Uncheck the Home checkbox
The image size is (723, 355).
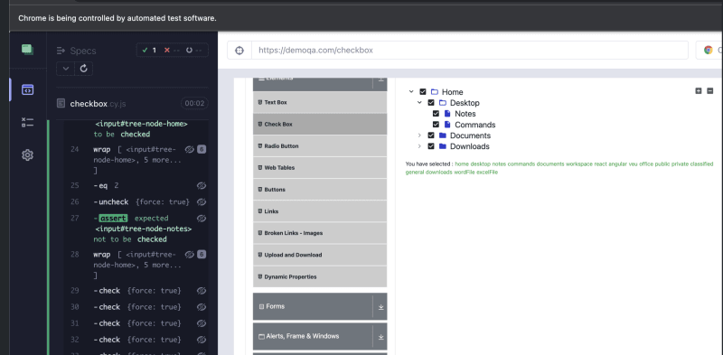(x=423, y=92)
